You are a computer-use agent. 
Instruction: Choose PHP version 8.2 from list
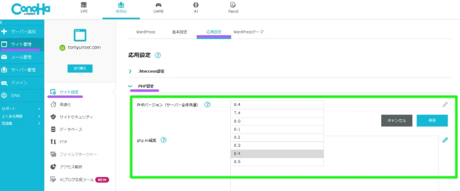277,138
